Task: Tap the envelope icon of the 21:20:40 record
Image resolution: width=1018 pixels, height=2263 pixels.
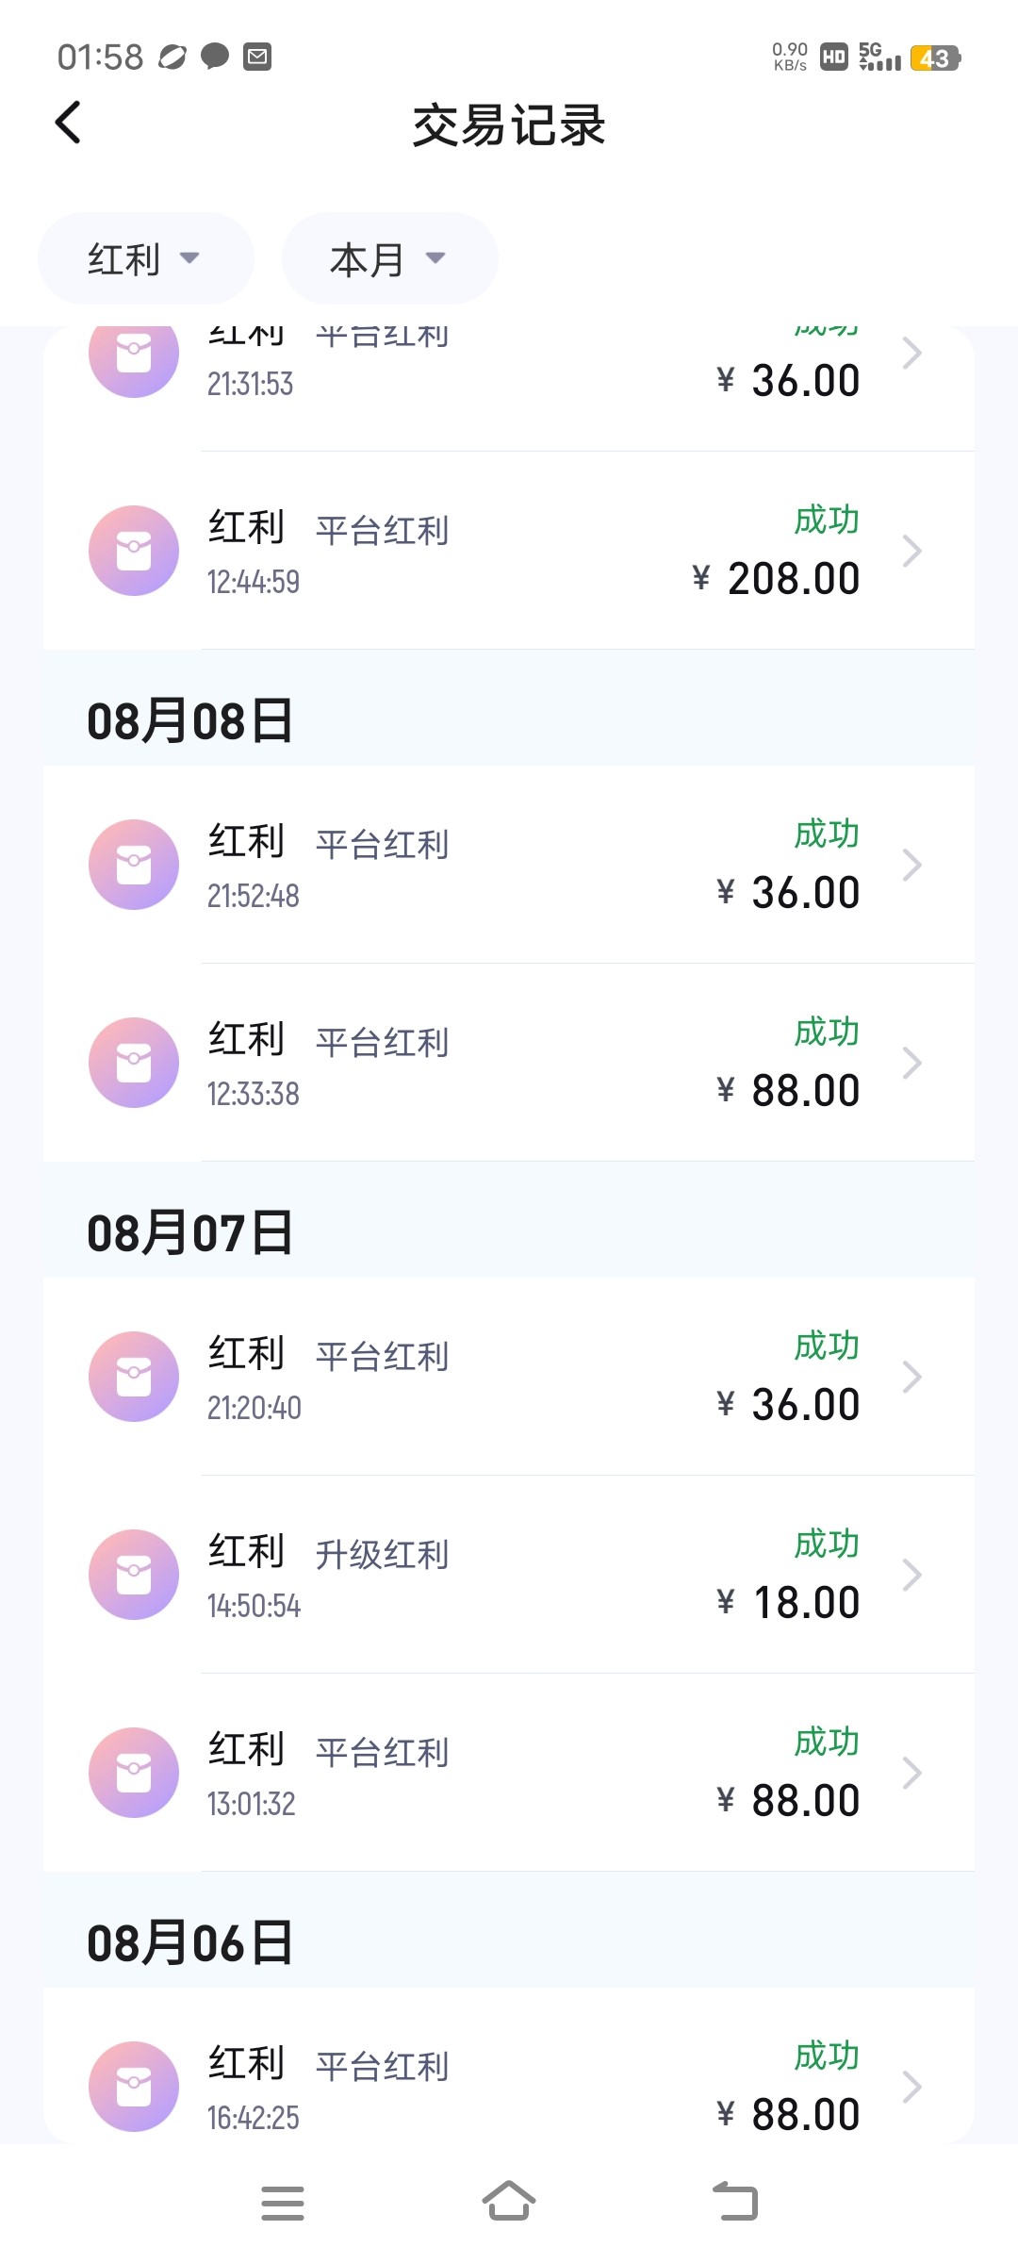Action: (x=134, y=1377)
